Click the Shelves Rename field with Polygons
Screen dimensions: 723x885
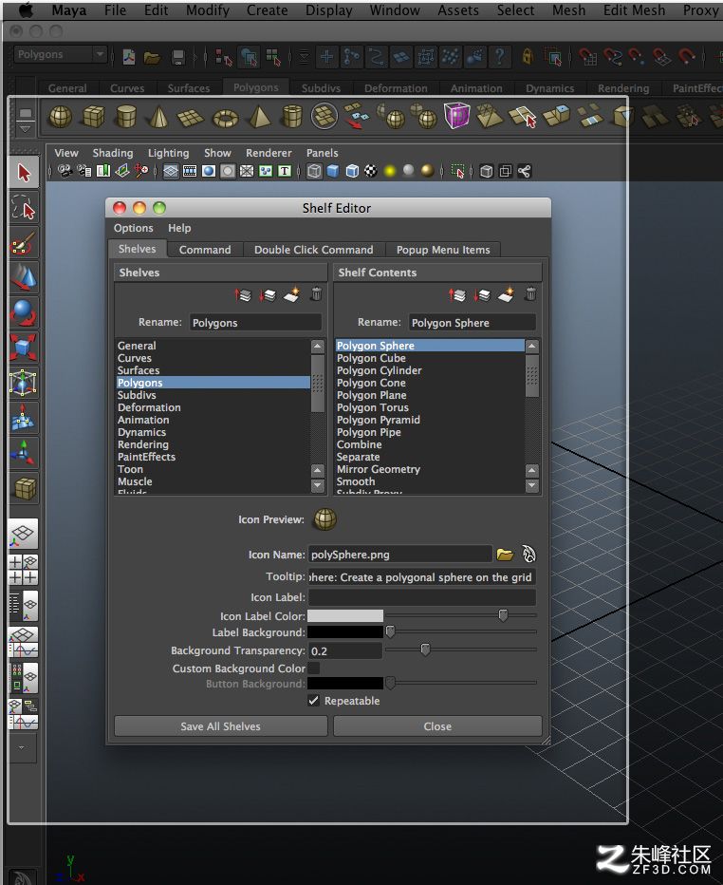point(255,323)
